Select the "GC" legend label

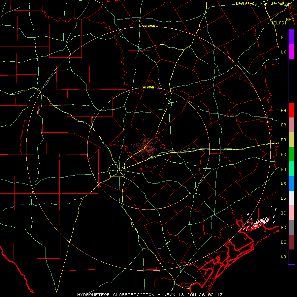[283, 228]
